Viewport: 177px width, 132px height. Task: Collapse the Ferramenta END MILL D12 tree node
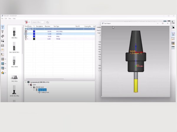coord(26,82)
